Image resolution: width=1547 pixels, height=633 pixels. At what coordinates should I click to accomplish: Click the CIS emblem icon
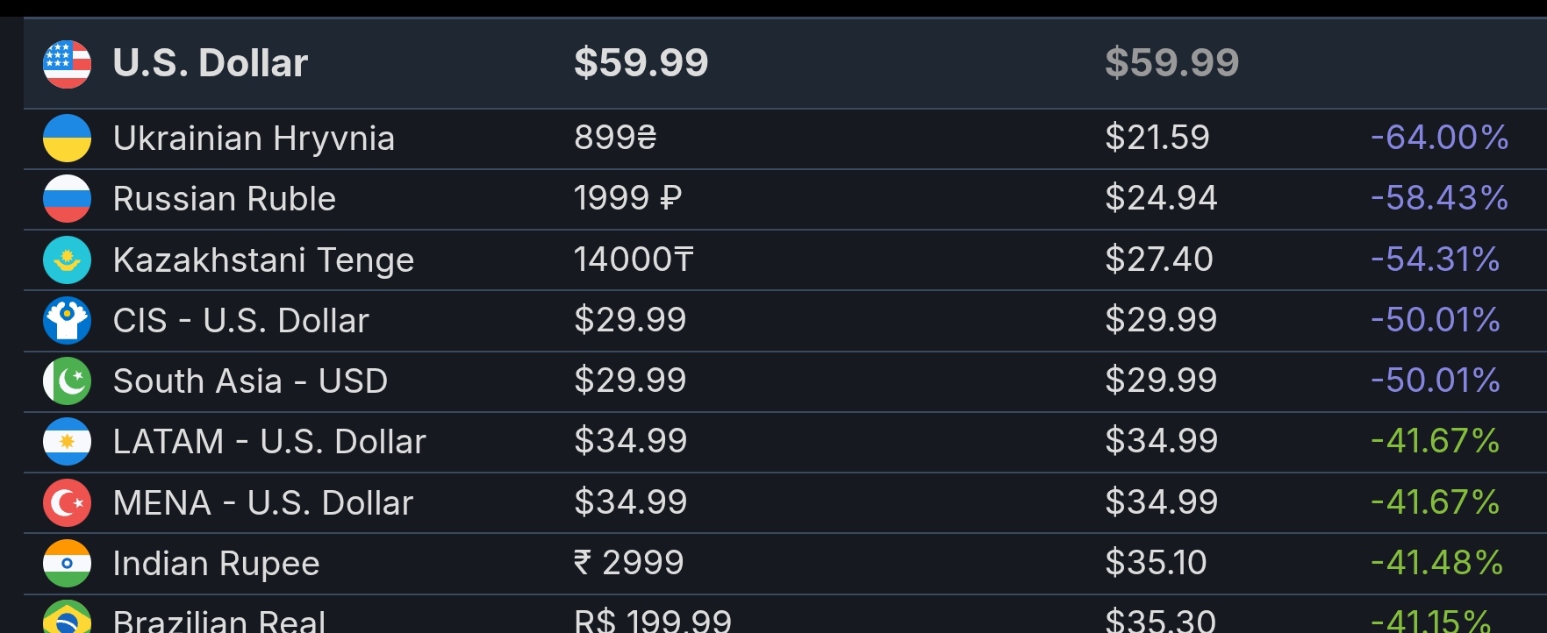click(67, 321)
